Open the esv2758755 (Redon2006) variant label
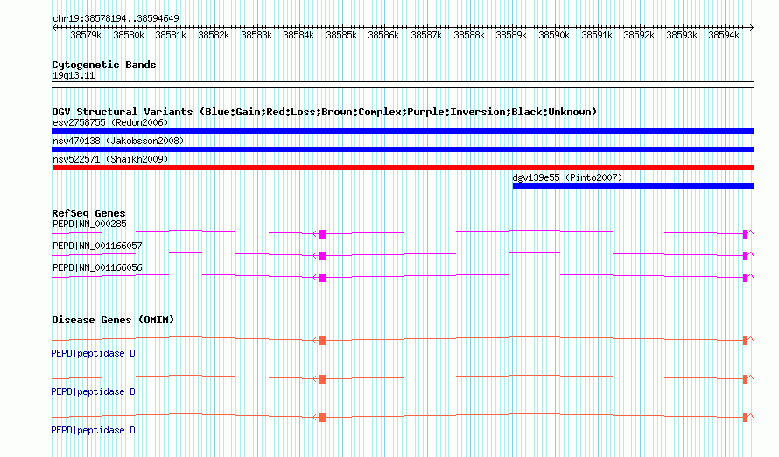This screenshot has width=779, height=457. (110, 122)
